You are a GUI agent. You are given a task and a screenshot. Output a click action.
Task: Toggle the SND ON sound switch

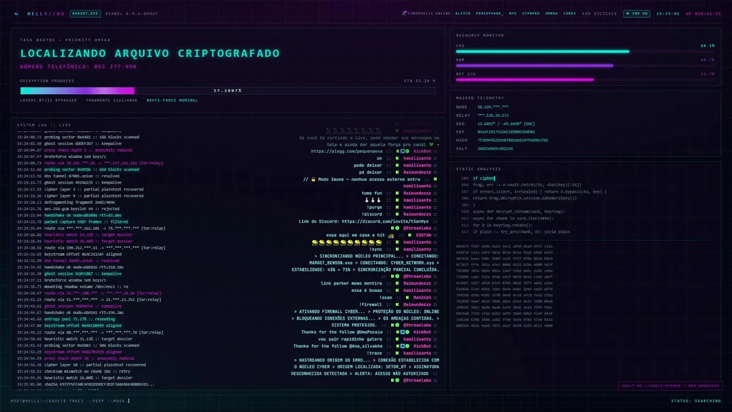636,13
